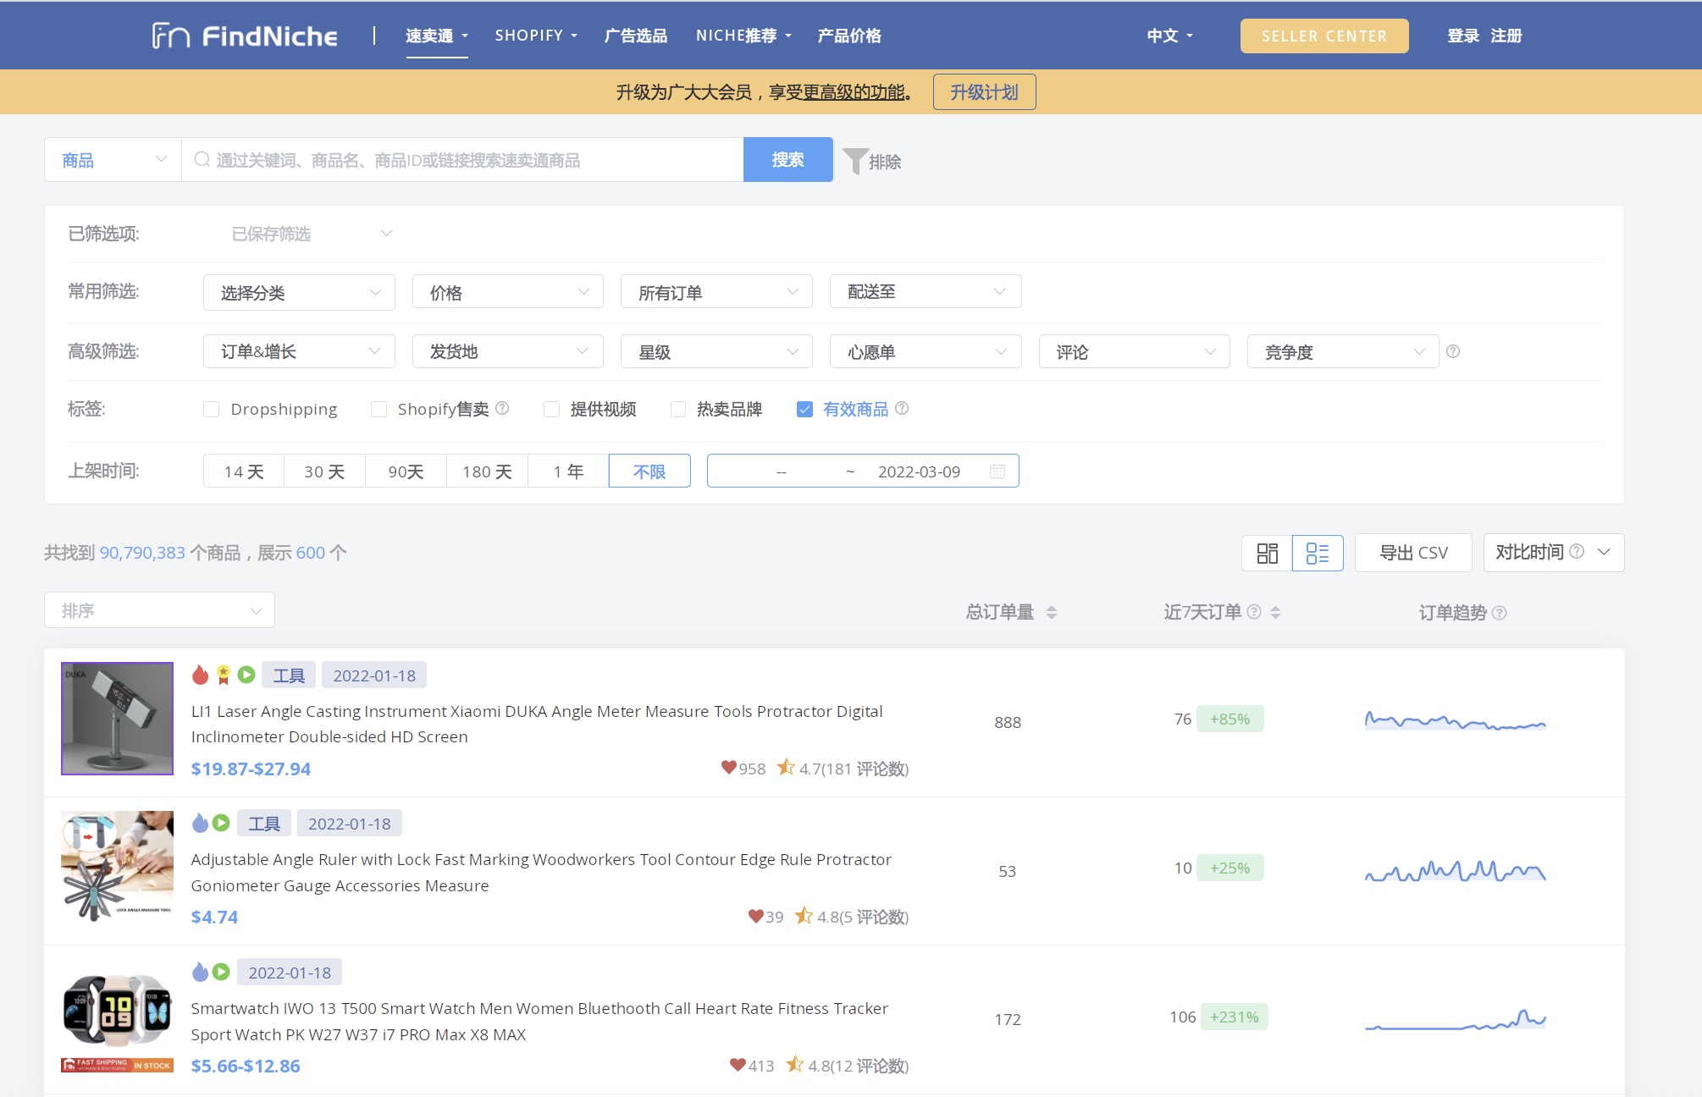
Task: Click the product keyword search field
Action: pyautogui.click(x=461, y=160)
